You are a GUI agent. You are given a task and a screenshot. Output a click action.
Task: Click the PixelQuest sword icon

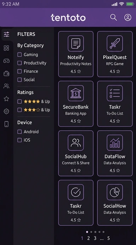115,43
